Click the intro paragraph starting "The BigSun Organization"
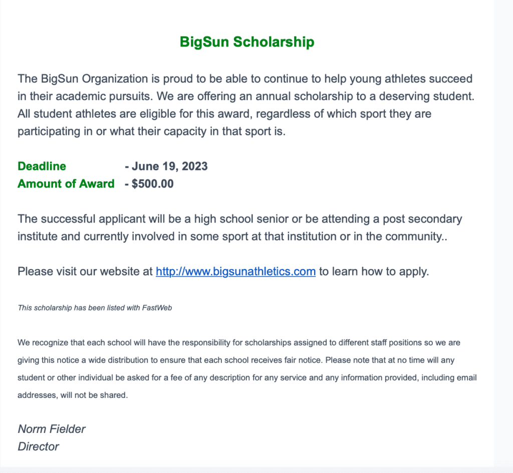This screenshot has width=513, height=473. click(245, 105)
